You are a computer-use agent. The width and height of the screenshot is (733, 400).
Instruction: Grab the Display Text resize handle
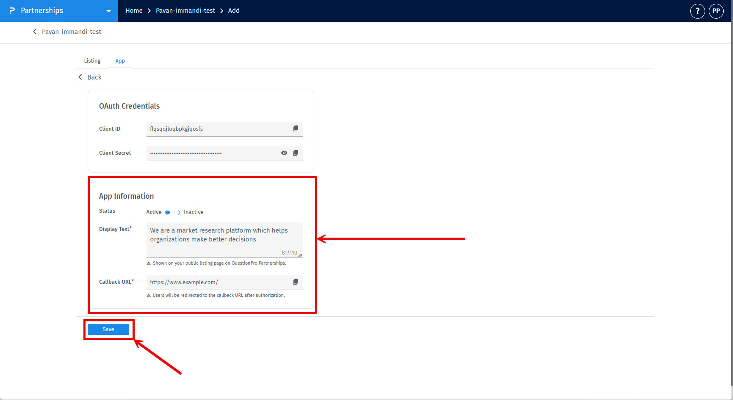[x=300, y=255]
